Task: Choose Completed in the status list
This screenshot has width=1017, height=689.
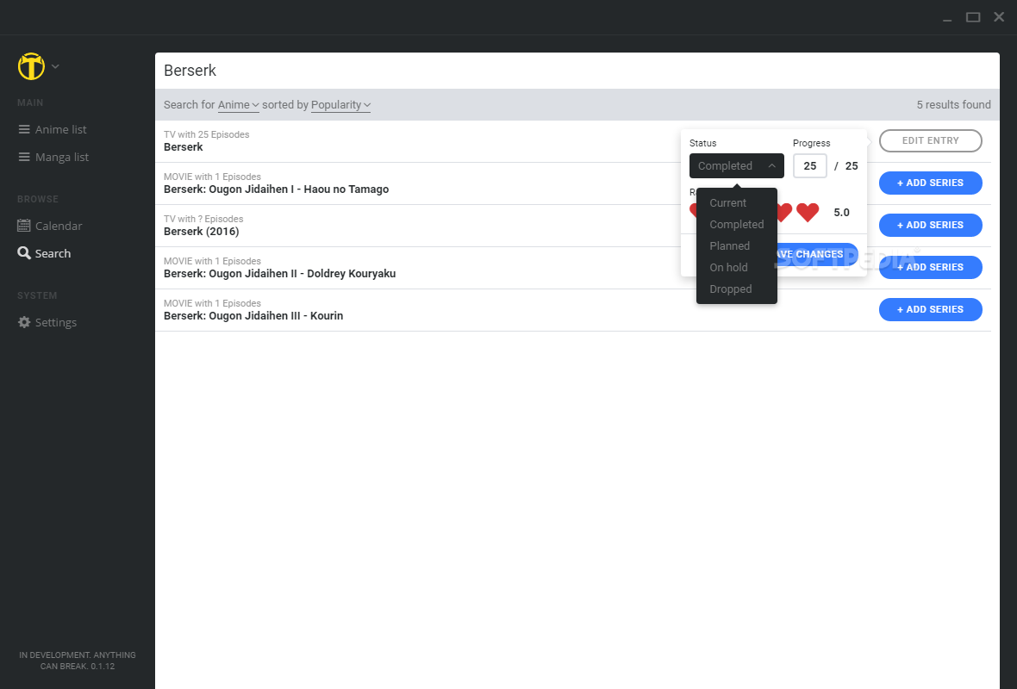Action: 736,224
